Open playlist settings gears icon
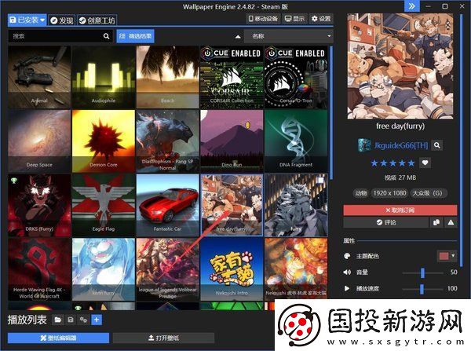 pos(83,320)
